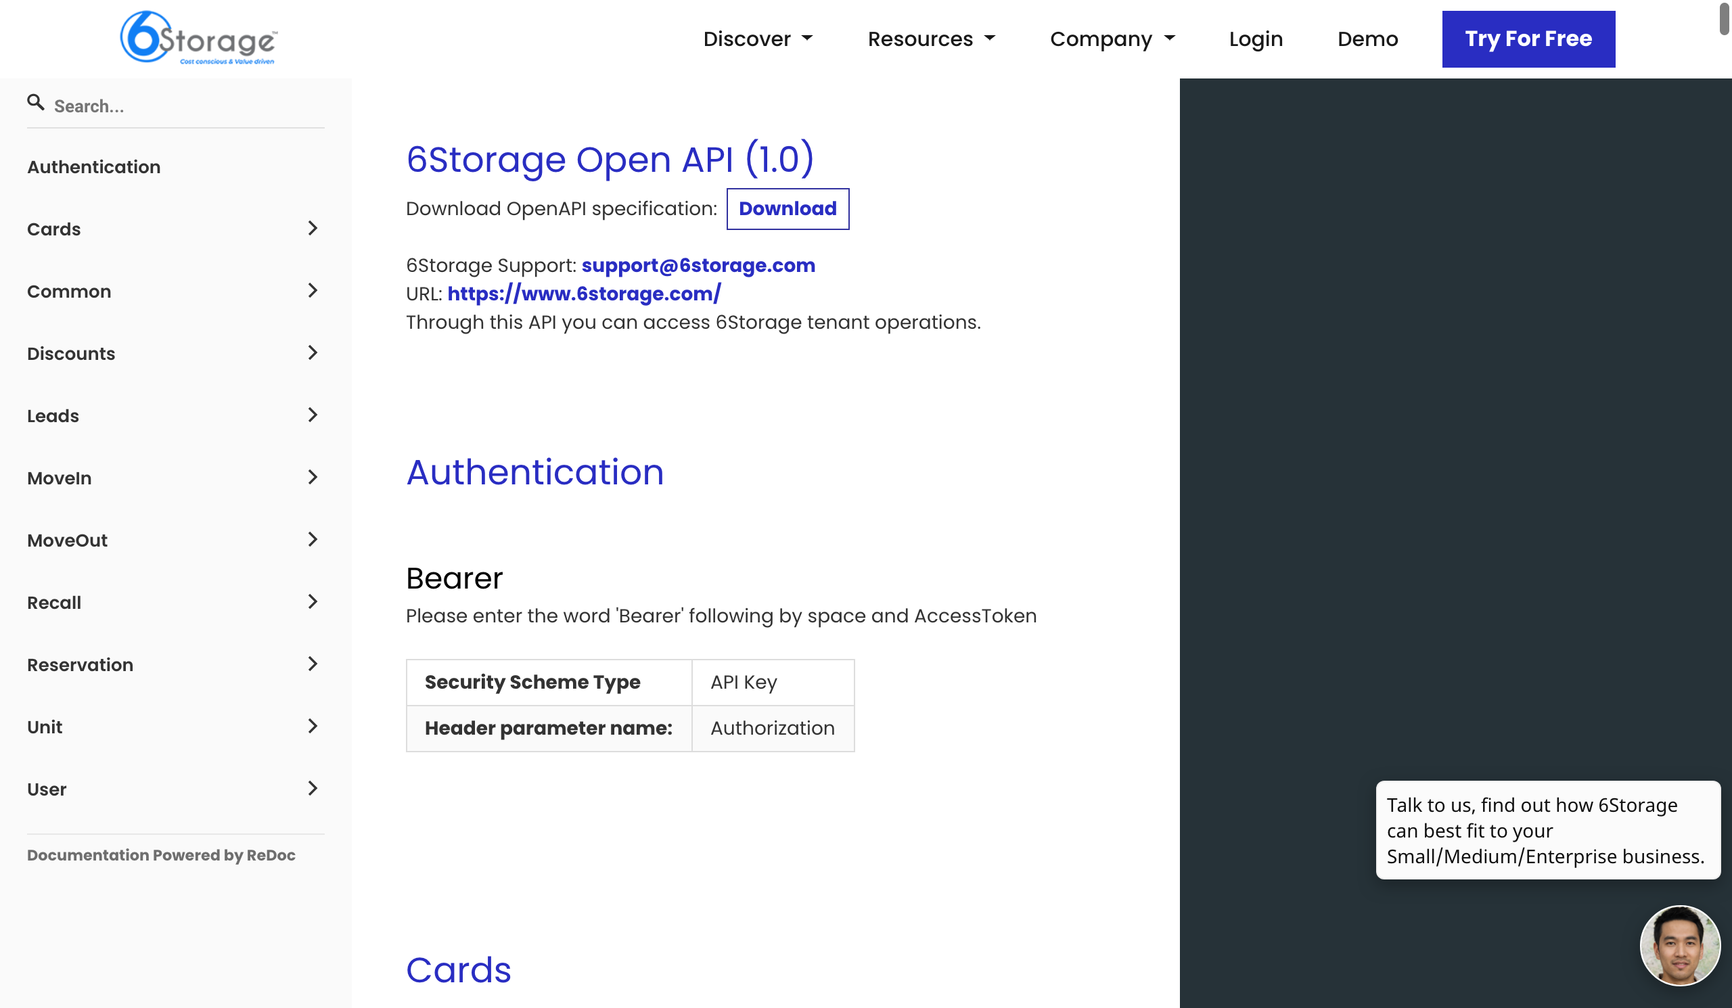Image resolution: width=1732 pixels, height=1008 pixels.
Task: Select the Recall sidebar item
Action: 175,602
